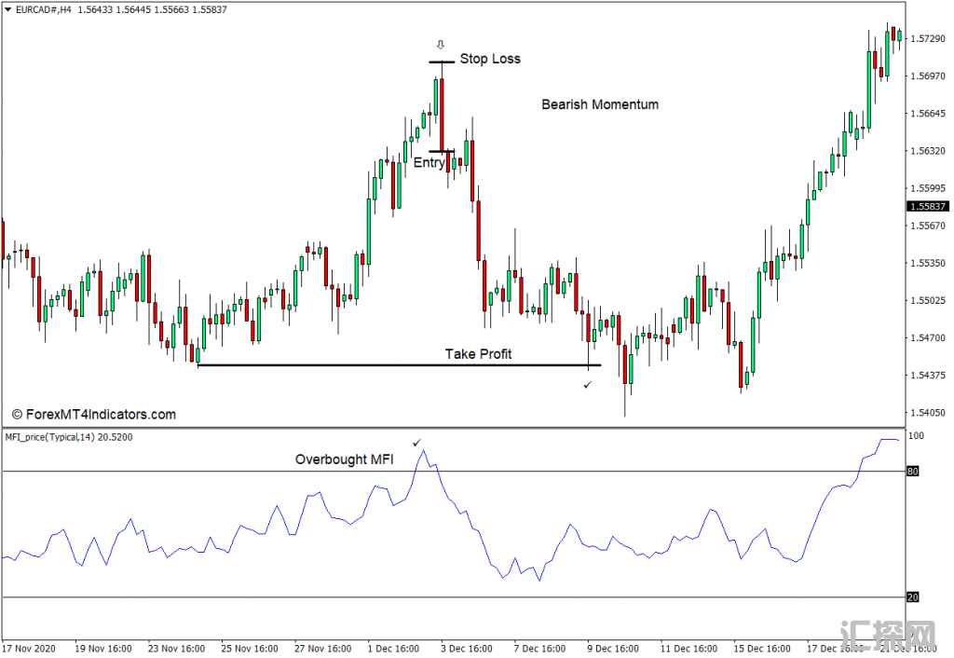The width and height of the screenshot is (954, 658).
Task: Click the checkmark above the MFI peak
Action: pos(416,443)
